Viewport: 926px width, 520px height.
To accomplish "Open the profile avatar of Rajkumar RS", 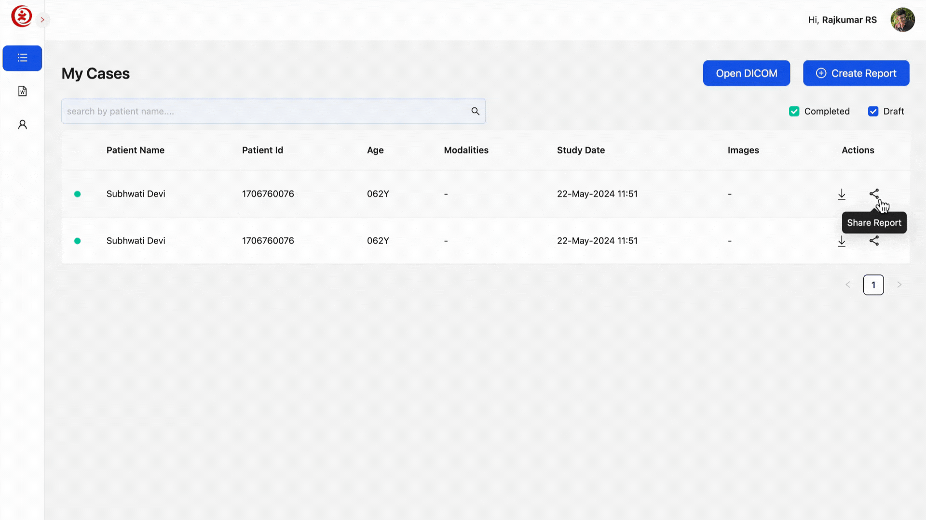I will pyautogui.click(x=903, y=19).
